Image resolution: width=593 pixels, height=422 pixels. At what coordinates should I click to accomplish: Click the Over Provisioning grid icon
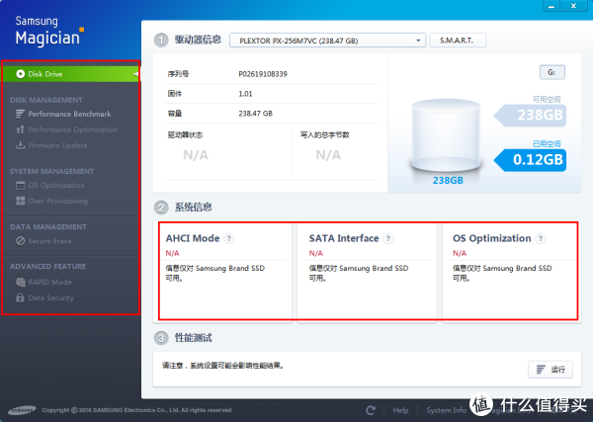pos(20,201)
